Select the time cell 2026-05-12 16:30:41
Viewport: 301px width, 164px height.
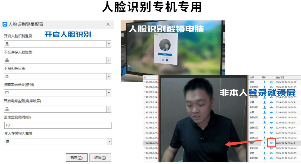pyautogui.click(x=286, y=102)
